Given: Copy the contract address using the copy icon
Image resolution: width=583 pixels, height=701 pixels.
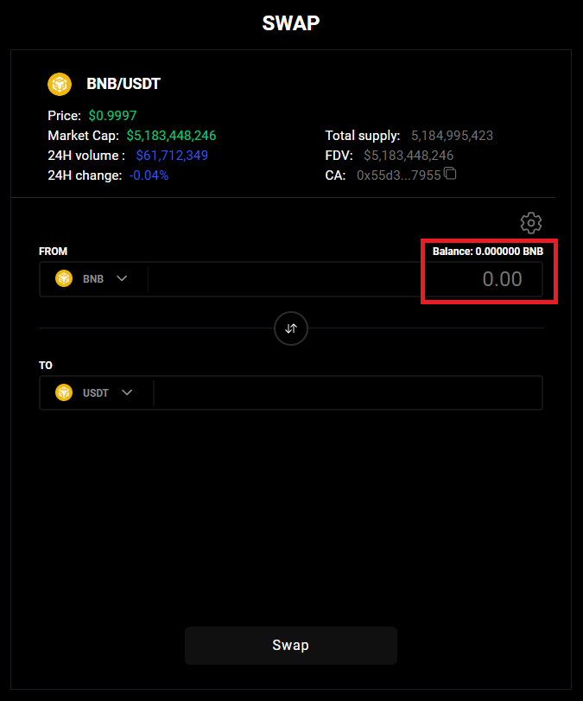Looking at the screenshot, I should pos(450,175).
